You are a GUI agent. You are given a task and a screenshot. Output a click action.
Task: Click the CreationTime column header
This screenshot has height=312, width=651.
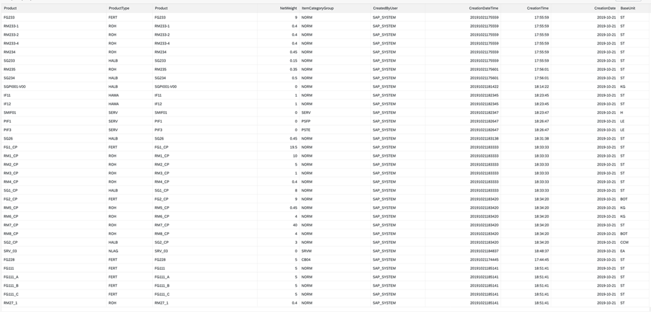(x=537, y=8)
